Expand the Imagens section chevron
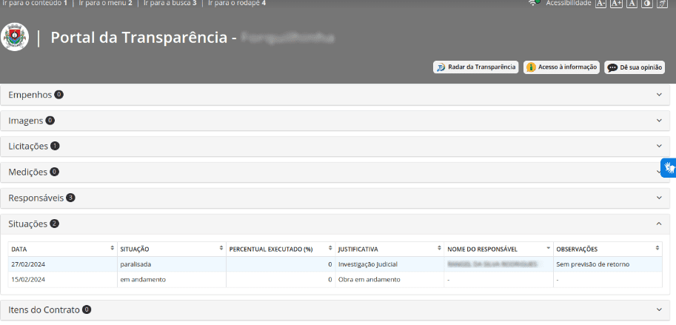Image resolution: width=676 pixels, height=325 pixels. coord(659,121)
